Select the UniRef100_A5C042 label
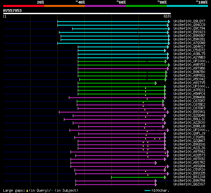 point(189,79)
